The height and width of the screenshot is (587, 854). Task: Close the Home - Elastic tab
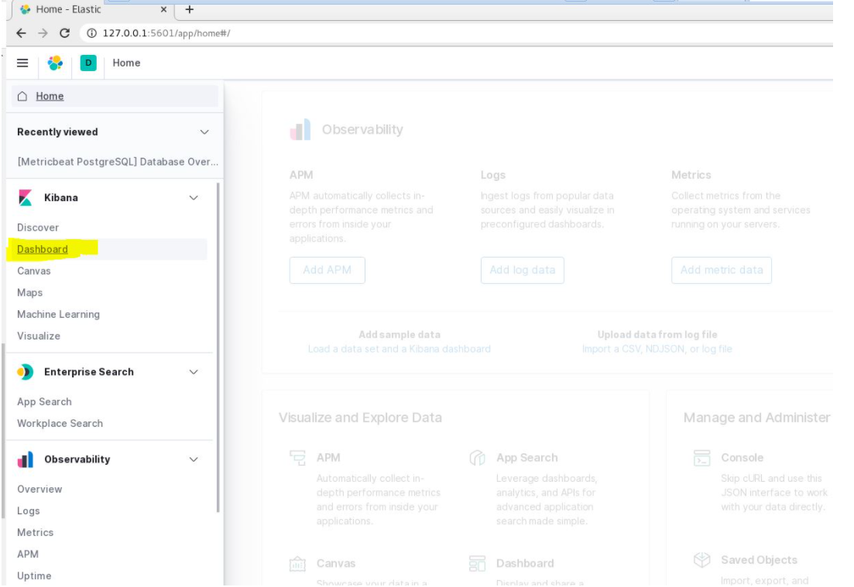pyautogui.click(x=163, y=9)
